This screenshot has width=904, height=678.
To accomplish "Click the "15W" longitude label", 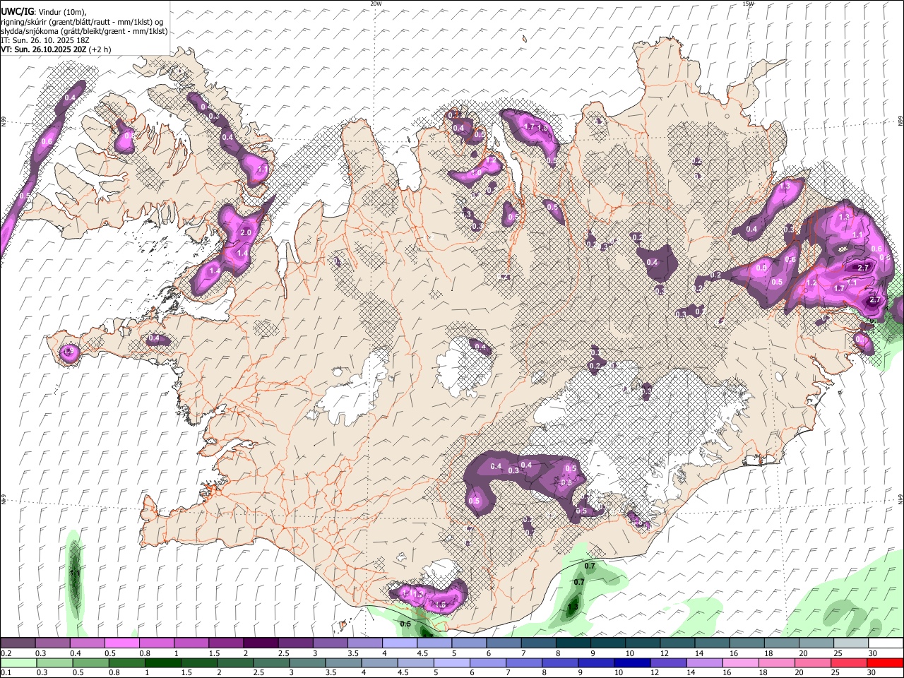I will click(x=748, y=4).
